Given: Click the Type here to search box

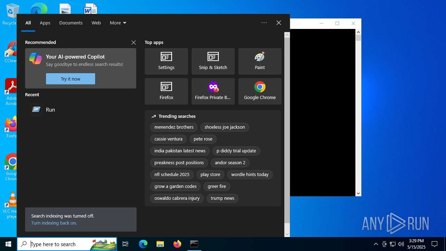Looking at the screenshot, I should pyautogui.click(x=67, y=244).
